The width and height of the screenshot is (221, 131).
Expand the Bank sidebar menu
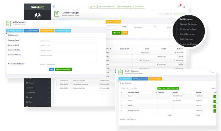(x=49, y=97)
